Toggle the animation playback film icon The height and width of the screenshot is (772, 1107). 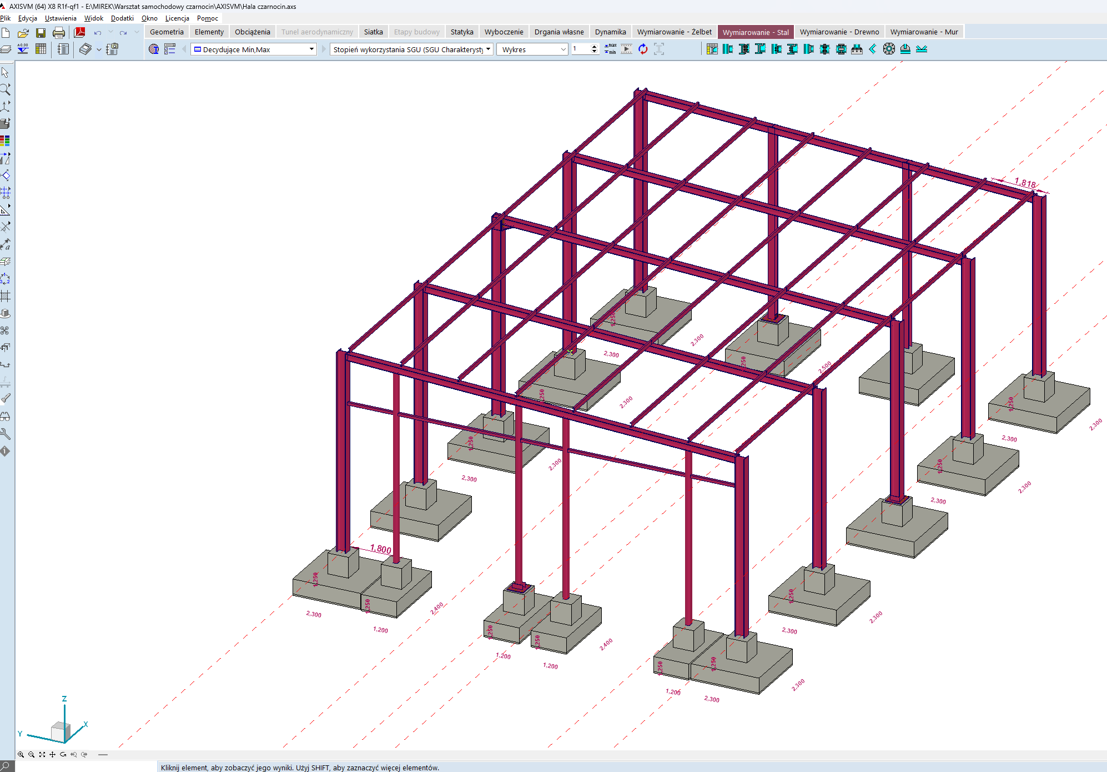626,49
